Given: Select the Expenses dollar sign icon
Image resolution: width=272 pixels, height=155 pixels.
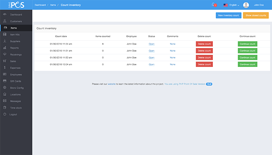Looking at the screenshot, I should pyautogui.click(x=5, y=68).
